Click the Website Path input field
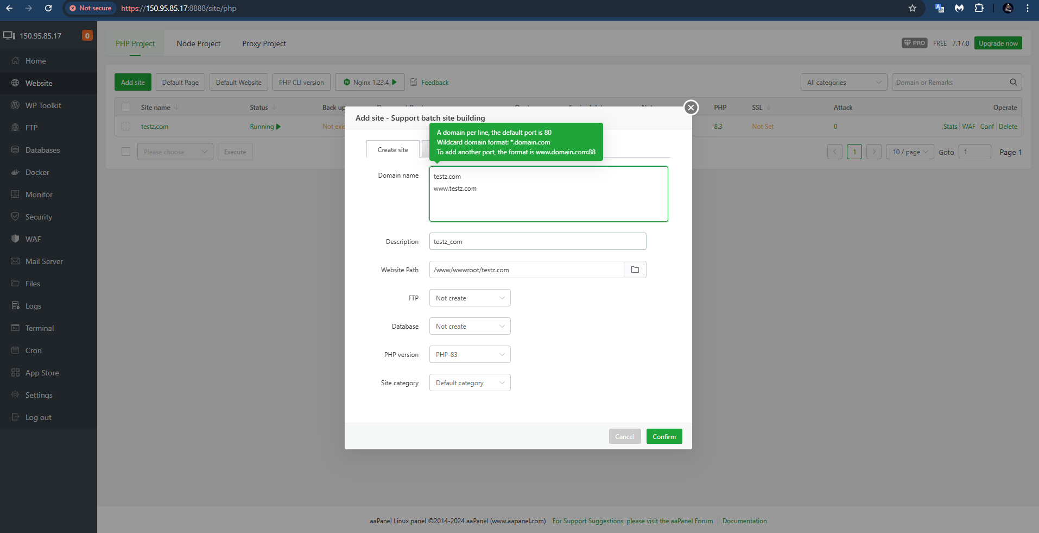 pos(527,269)
